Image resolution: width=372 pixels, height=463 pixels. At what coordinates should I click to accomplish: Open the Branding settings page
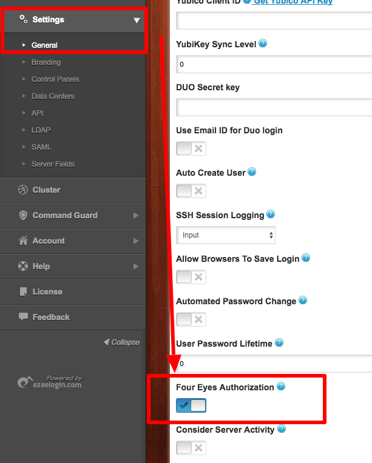point(46,62)
